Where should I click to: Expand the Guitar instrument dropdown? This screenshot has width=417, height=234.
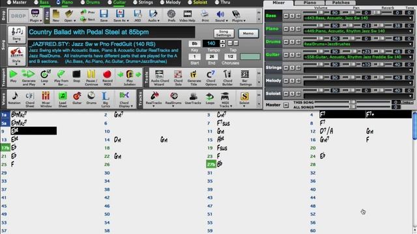411,57
